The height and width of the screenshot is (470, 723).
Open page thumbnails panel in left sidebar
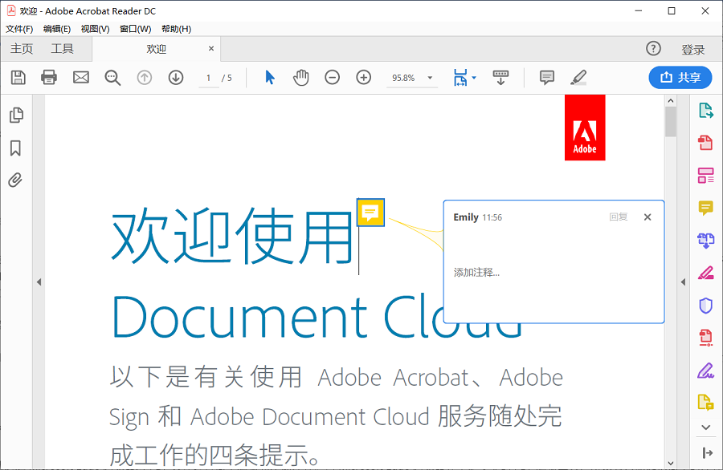click(16, 115)
